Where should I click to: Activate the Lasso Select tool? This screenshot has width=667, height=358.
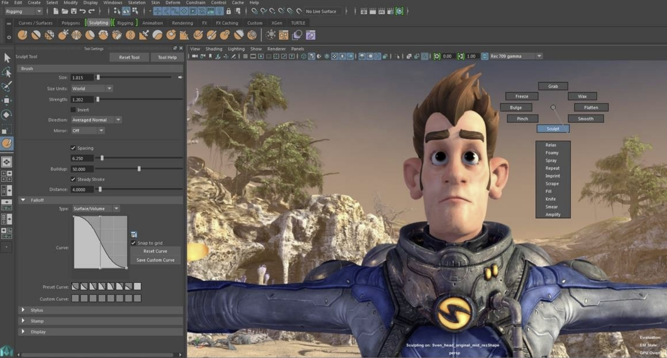(7, 72)
